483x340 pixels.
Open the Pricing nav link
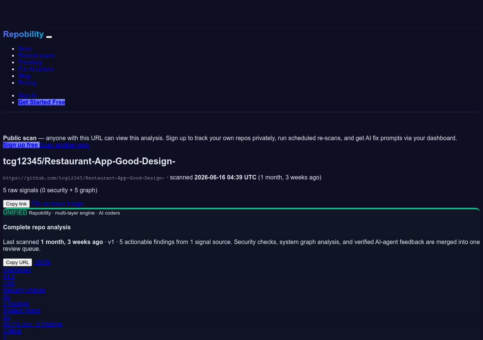coord(27,82)
